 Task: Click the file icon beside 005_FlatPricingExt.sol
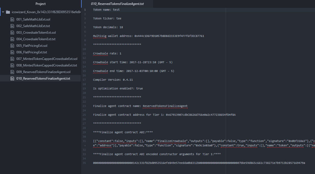pyautogui.click(x=12, y=46)
